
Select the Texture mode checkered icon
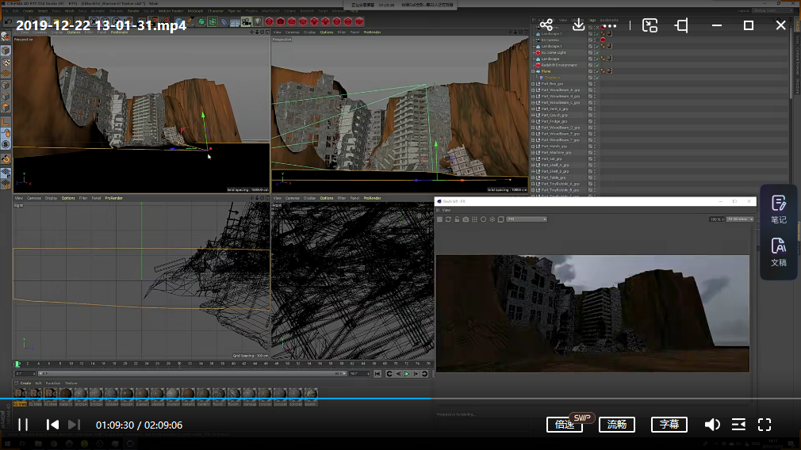[6, 63]
